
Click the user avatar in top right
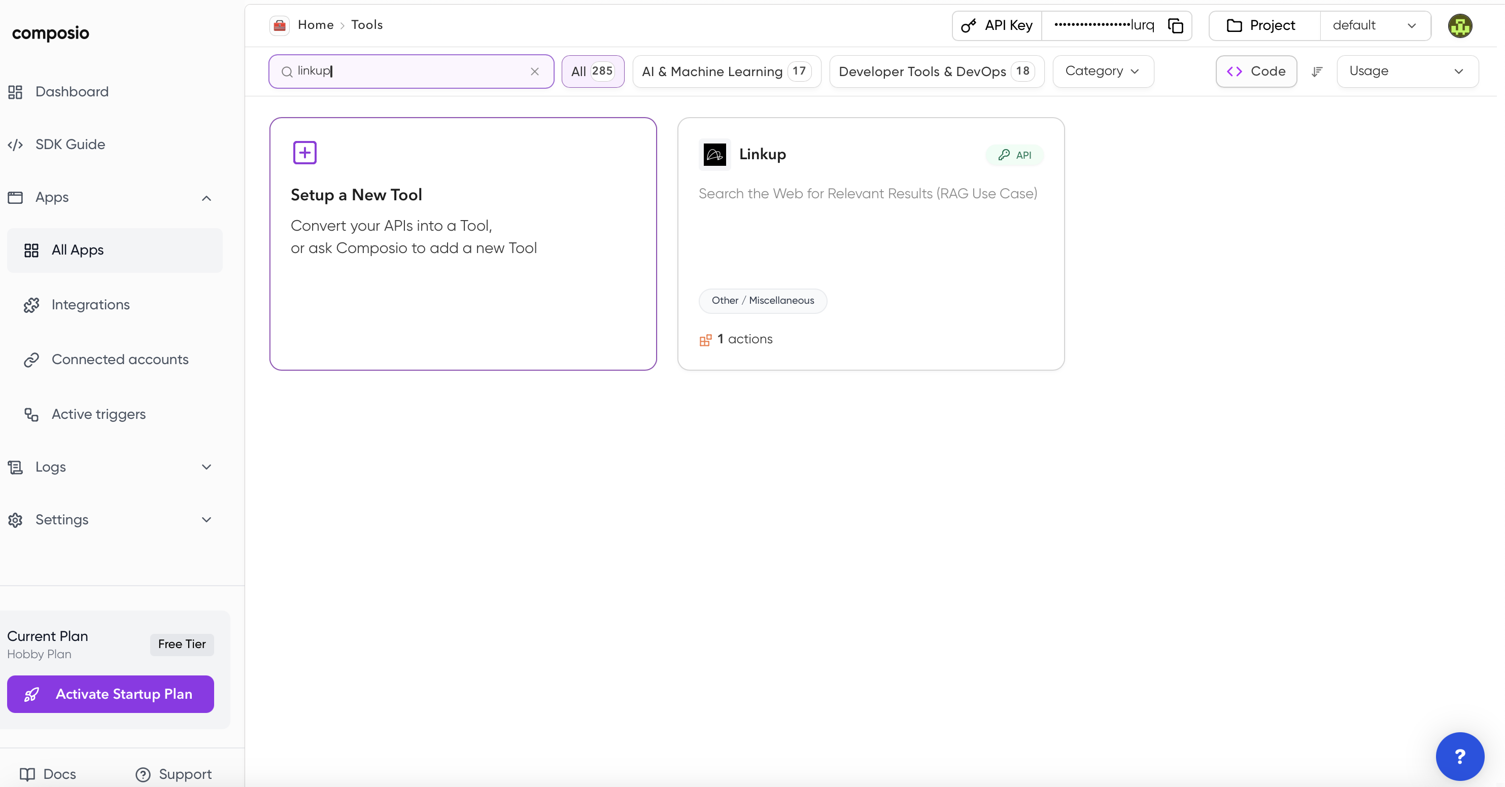pyautogui.click(x=1459, y=26)
